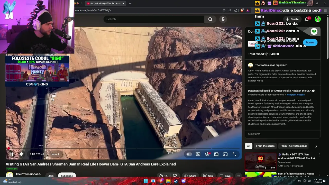Open a new browser tab
Image resolution: width=329 pixels, height=185 pixels.
pyautogui.click(x=130, y=3)
